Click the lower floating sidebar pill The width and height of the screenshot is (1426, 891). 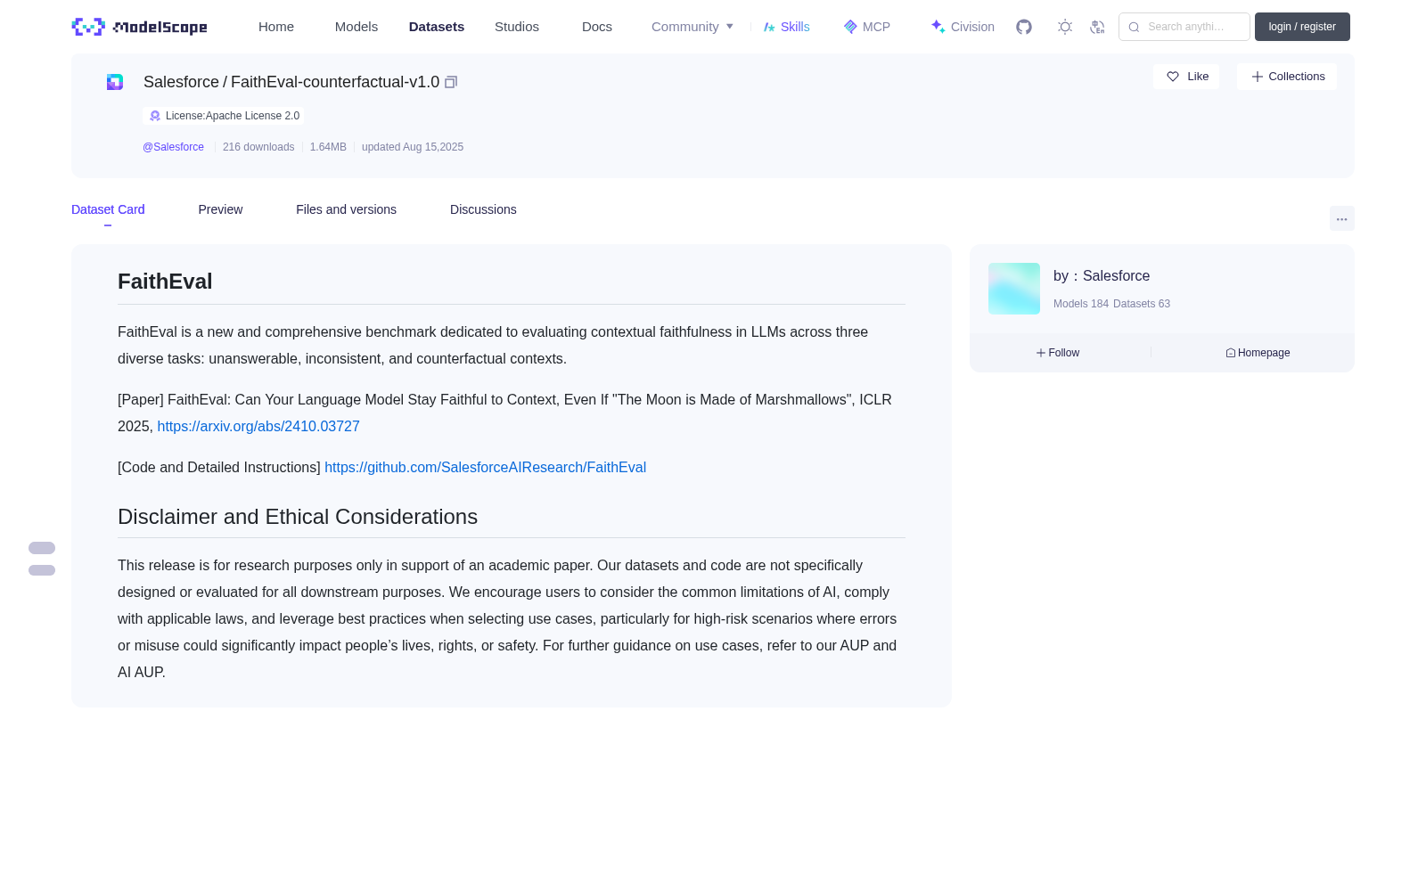click(x=42, y=570)
